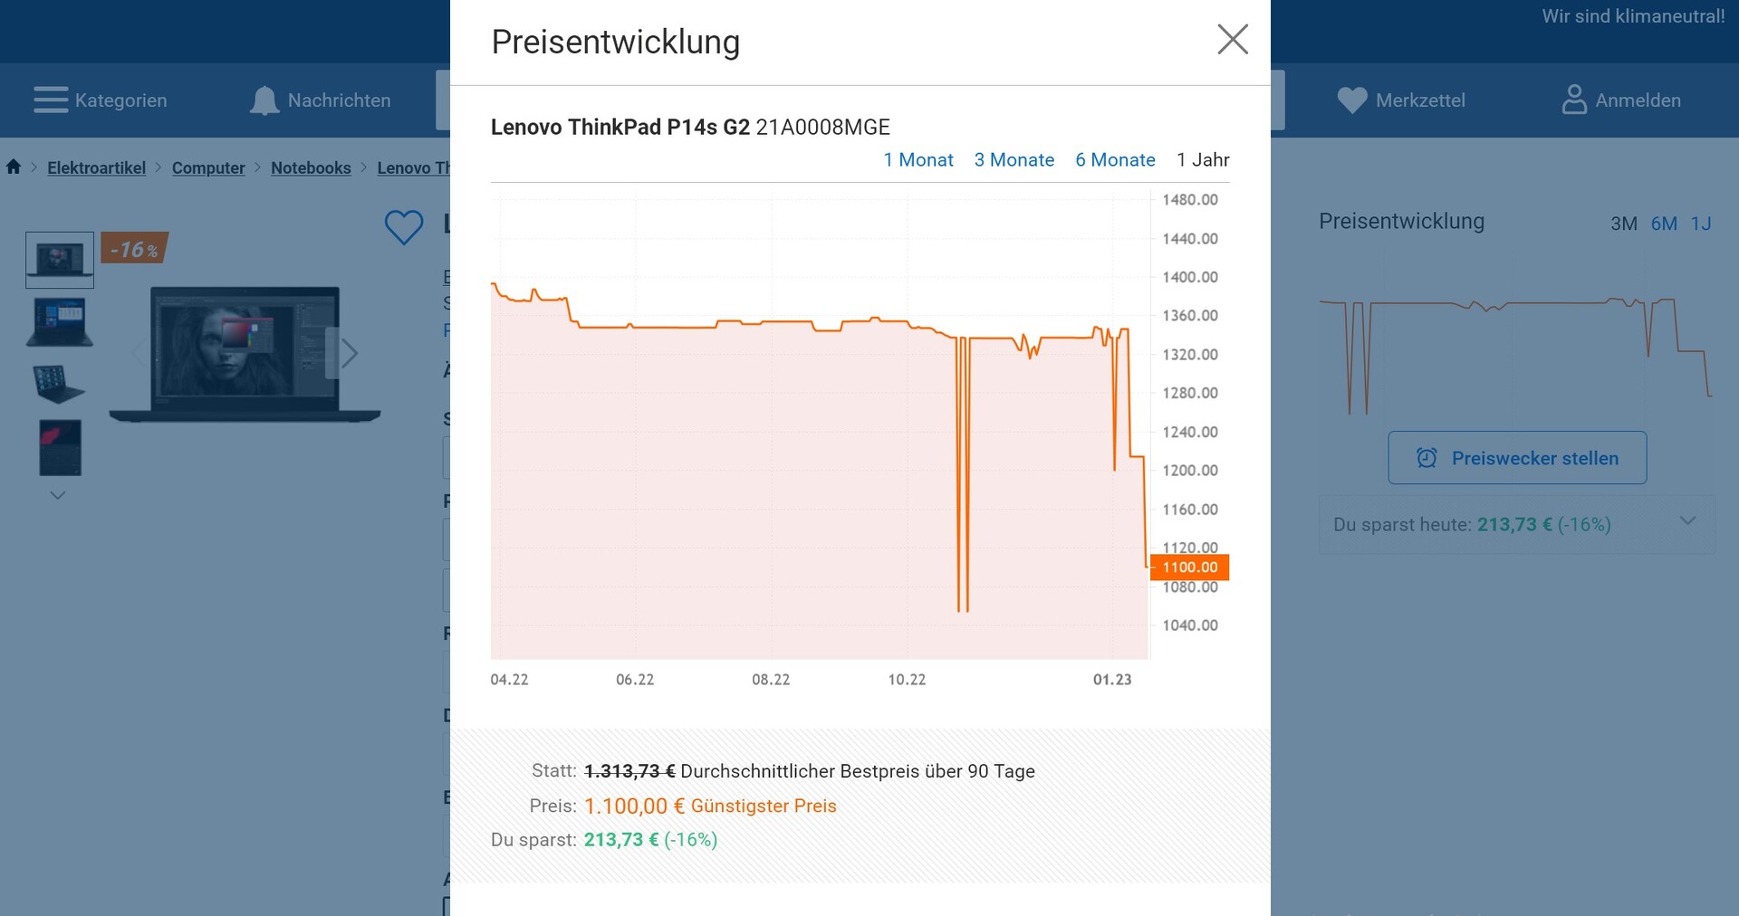Viewport: 1739px width, 916px height.
Task: Switch chart to 6 Monate
Action: click(1114, 160)
